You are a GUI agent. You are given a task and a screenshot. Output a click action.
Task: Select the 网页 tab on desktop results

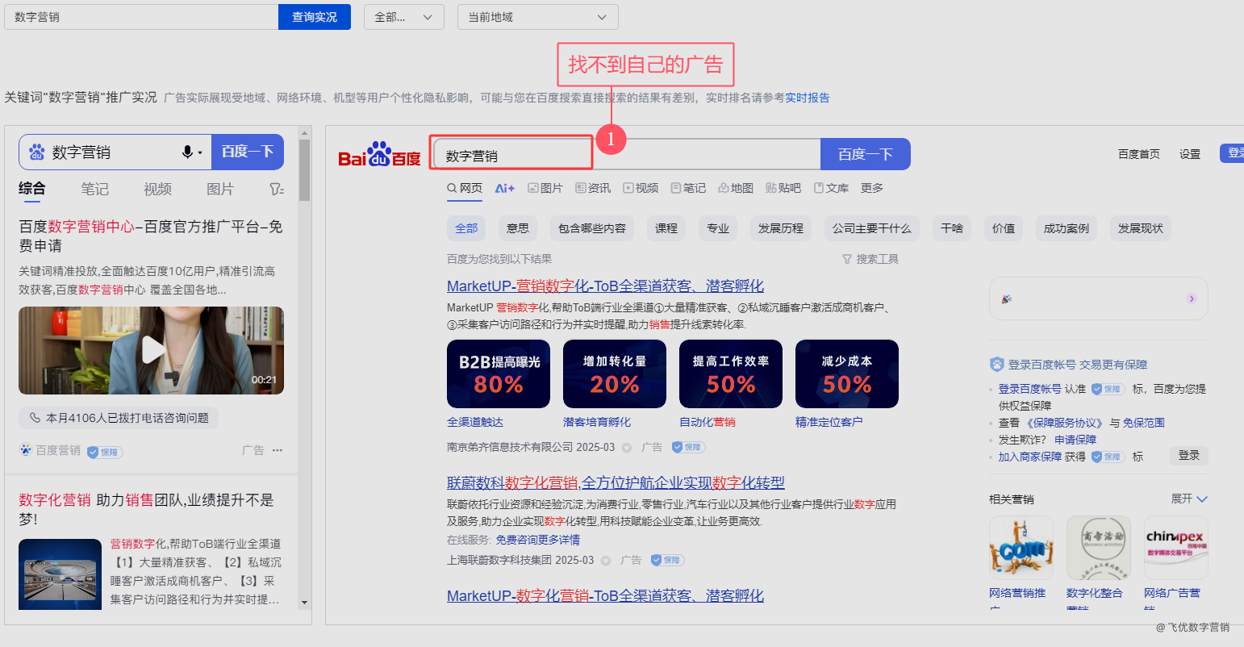[x=465, y=188]
